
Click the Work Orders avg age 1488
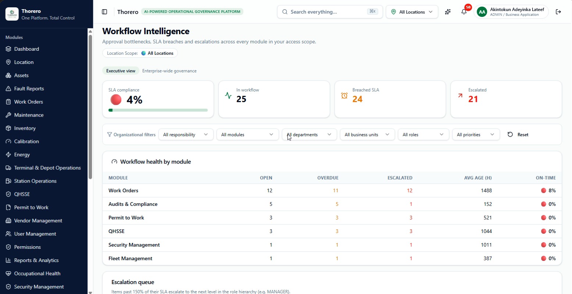[486, 190]
